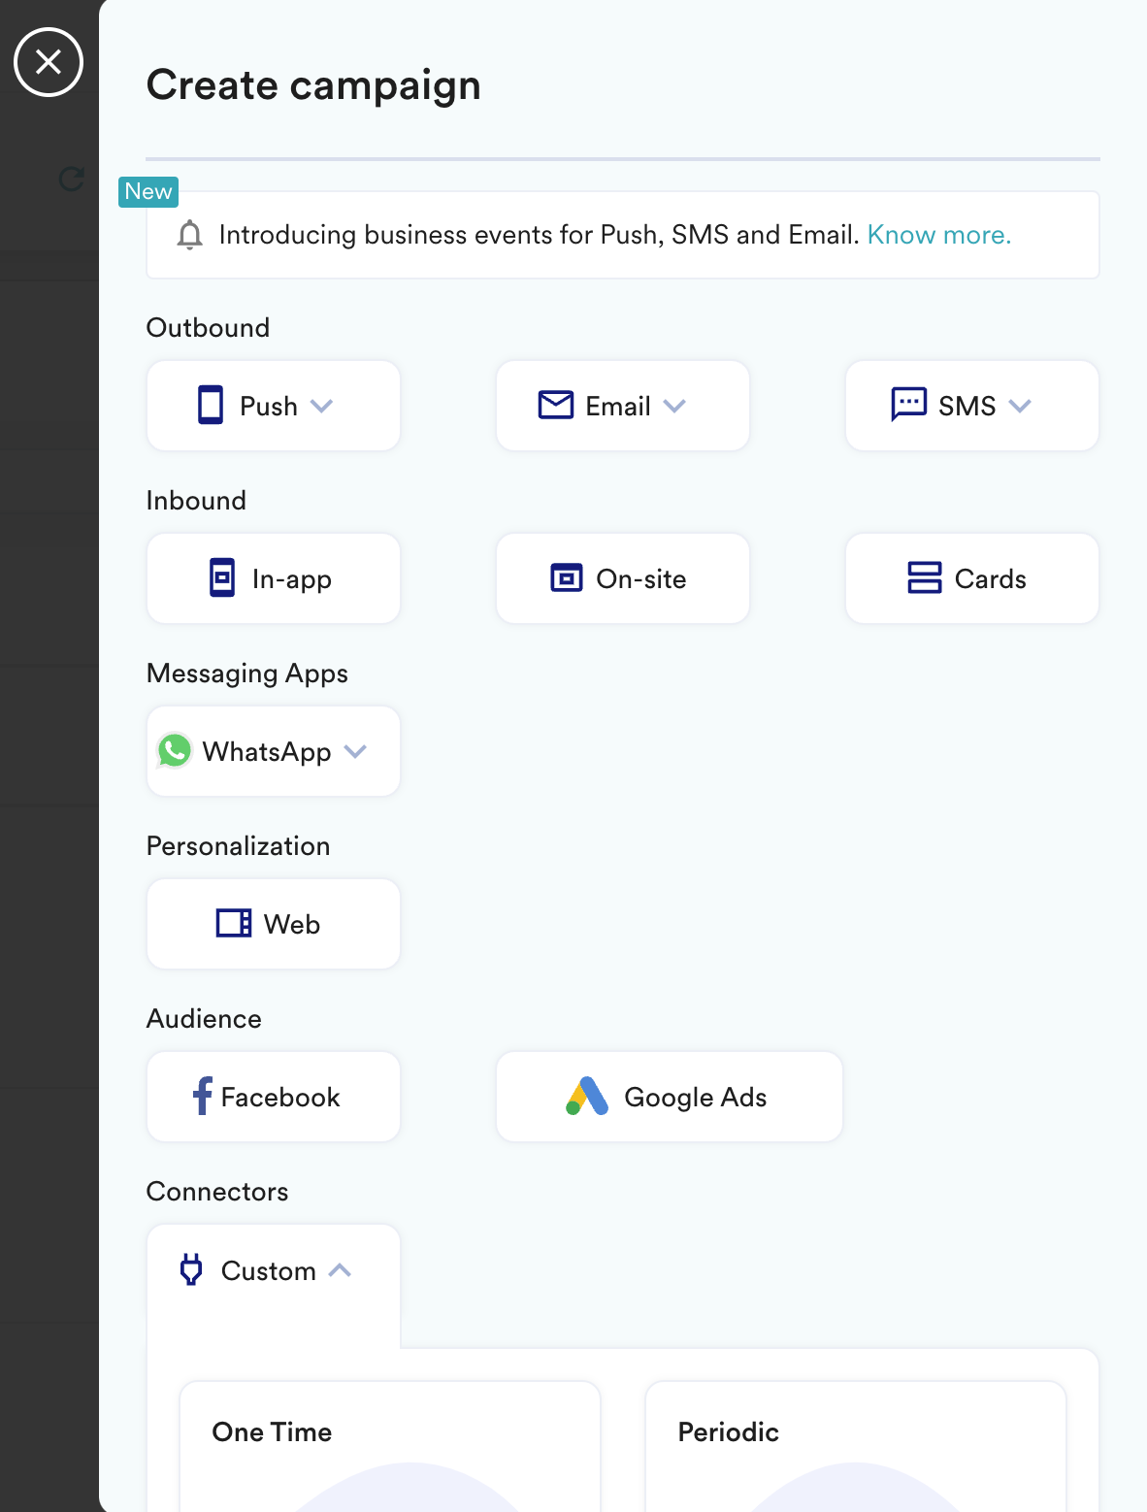The image size is (1147, 1512).
Task: Click the WhatsApp logo icon
Action: (x=175, y=750)
